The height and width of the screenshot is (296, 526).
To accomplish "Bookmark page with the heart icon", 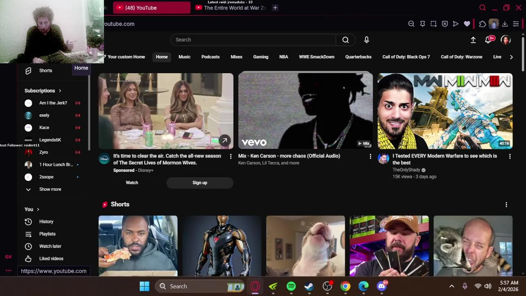I will click(x=467, y=24).
